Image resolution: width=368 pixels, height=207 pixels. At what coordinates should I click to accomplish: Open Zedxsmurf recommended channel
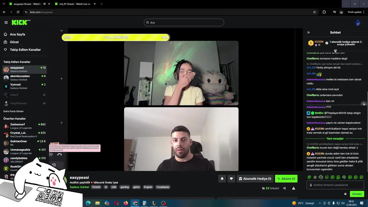24,126
